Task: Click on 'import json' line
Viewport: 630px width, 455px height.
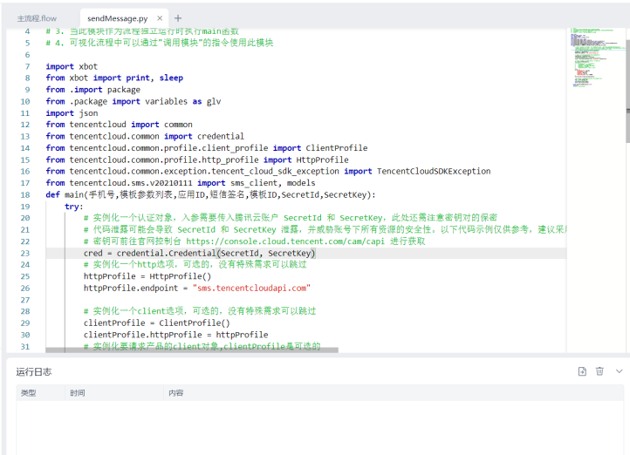Action: [72, 113]
